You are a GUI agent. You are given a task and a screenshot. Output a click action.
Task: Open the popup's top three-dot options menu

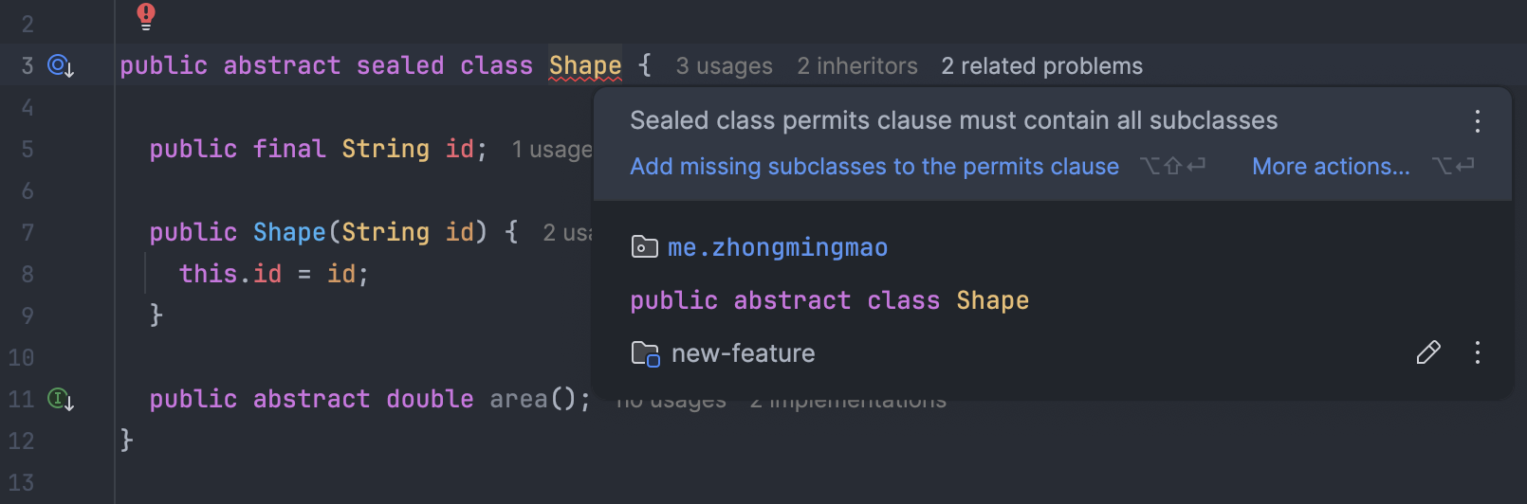click(1477, 120)
